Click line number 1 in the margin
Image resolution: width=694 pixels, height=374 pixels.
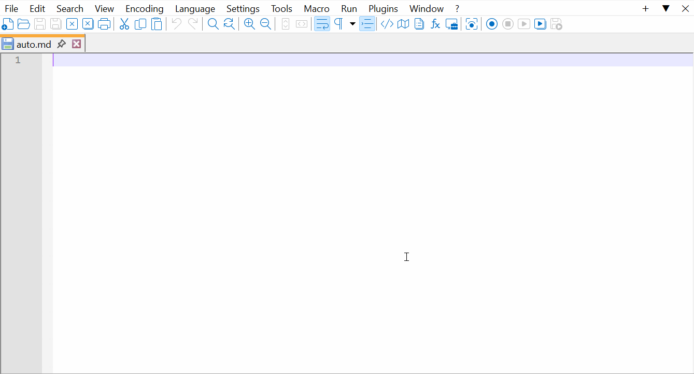point(18,60)
